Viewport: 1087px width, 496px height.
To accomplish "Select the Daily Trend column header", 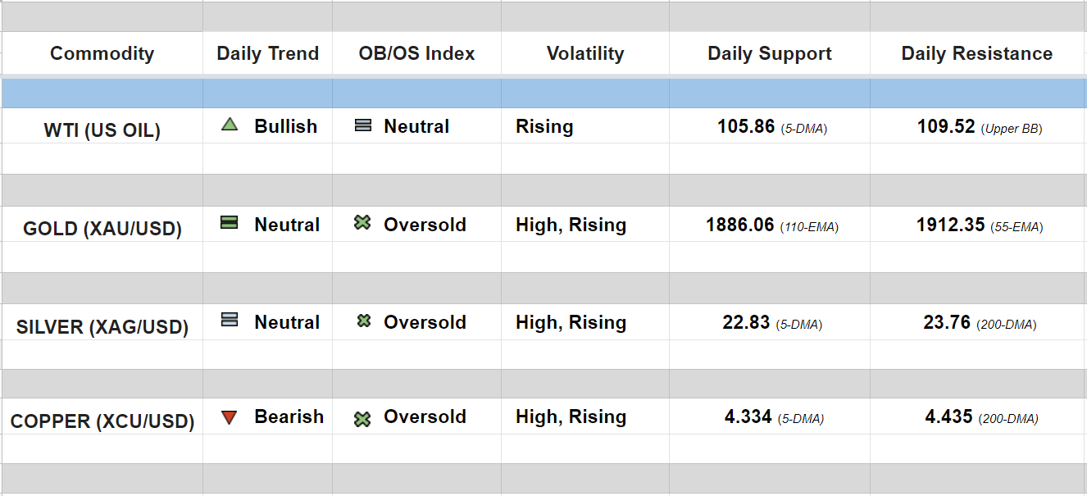I will (267, 54).
